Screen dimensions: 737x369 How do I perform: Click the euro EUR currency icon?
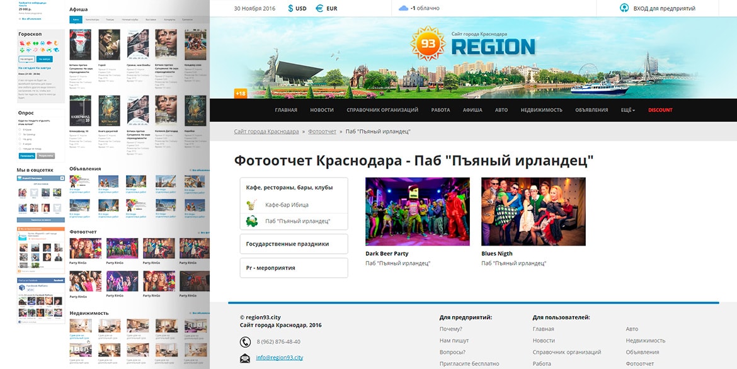click(x=319, y=9)
